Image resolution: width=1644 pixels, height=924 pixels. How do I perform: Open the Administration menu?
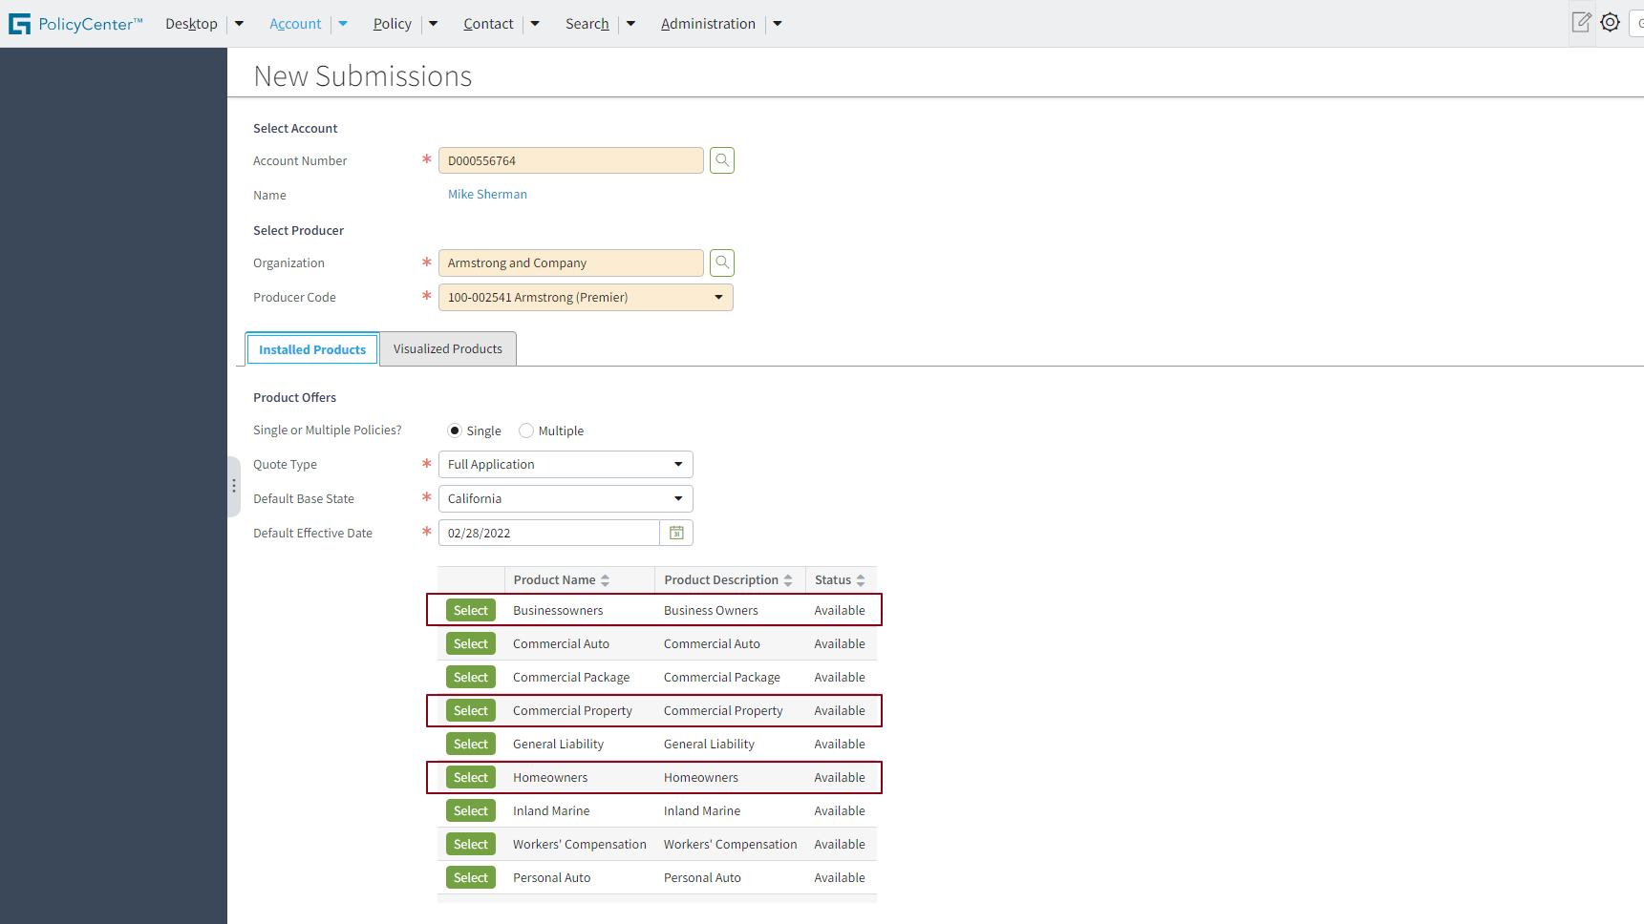(708, 24)
